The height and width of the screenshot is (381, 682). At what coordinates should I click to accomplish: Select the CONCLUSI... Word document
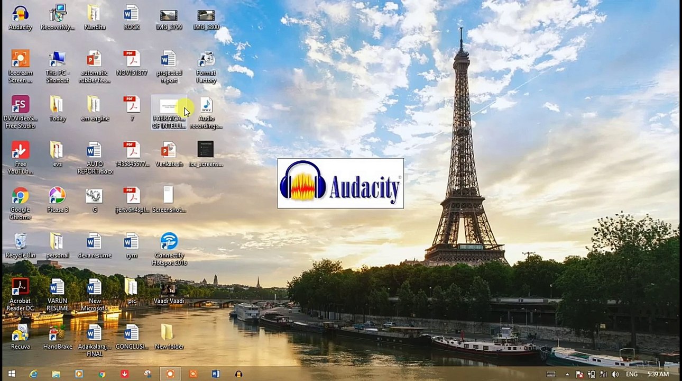pyautogui.click(x=131, y=337)
